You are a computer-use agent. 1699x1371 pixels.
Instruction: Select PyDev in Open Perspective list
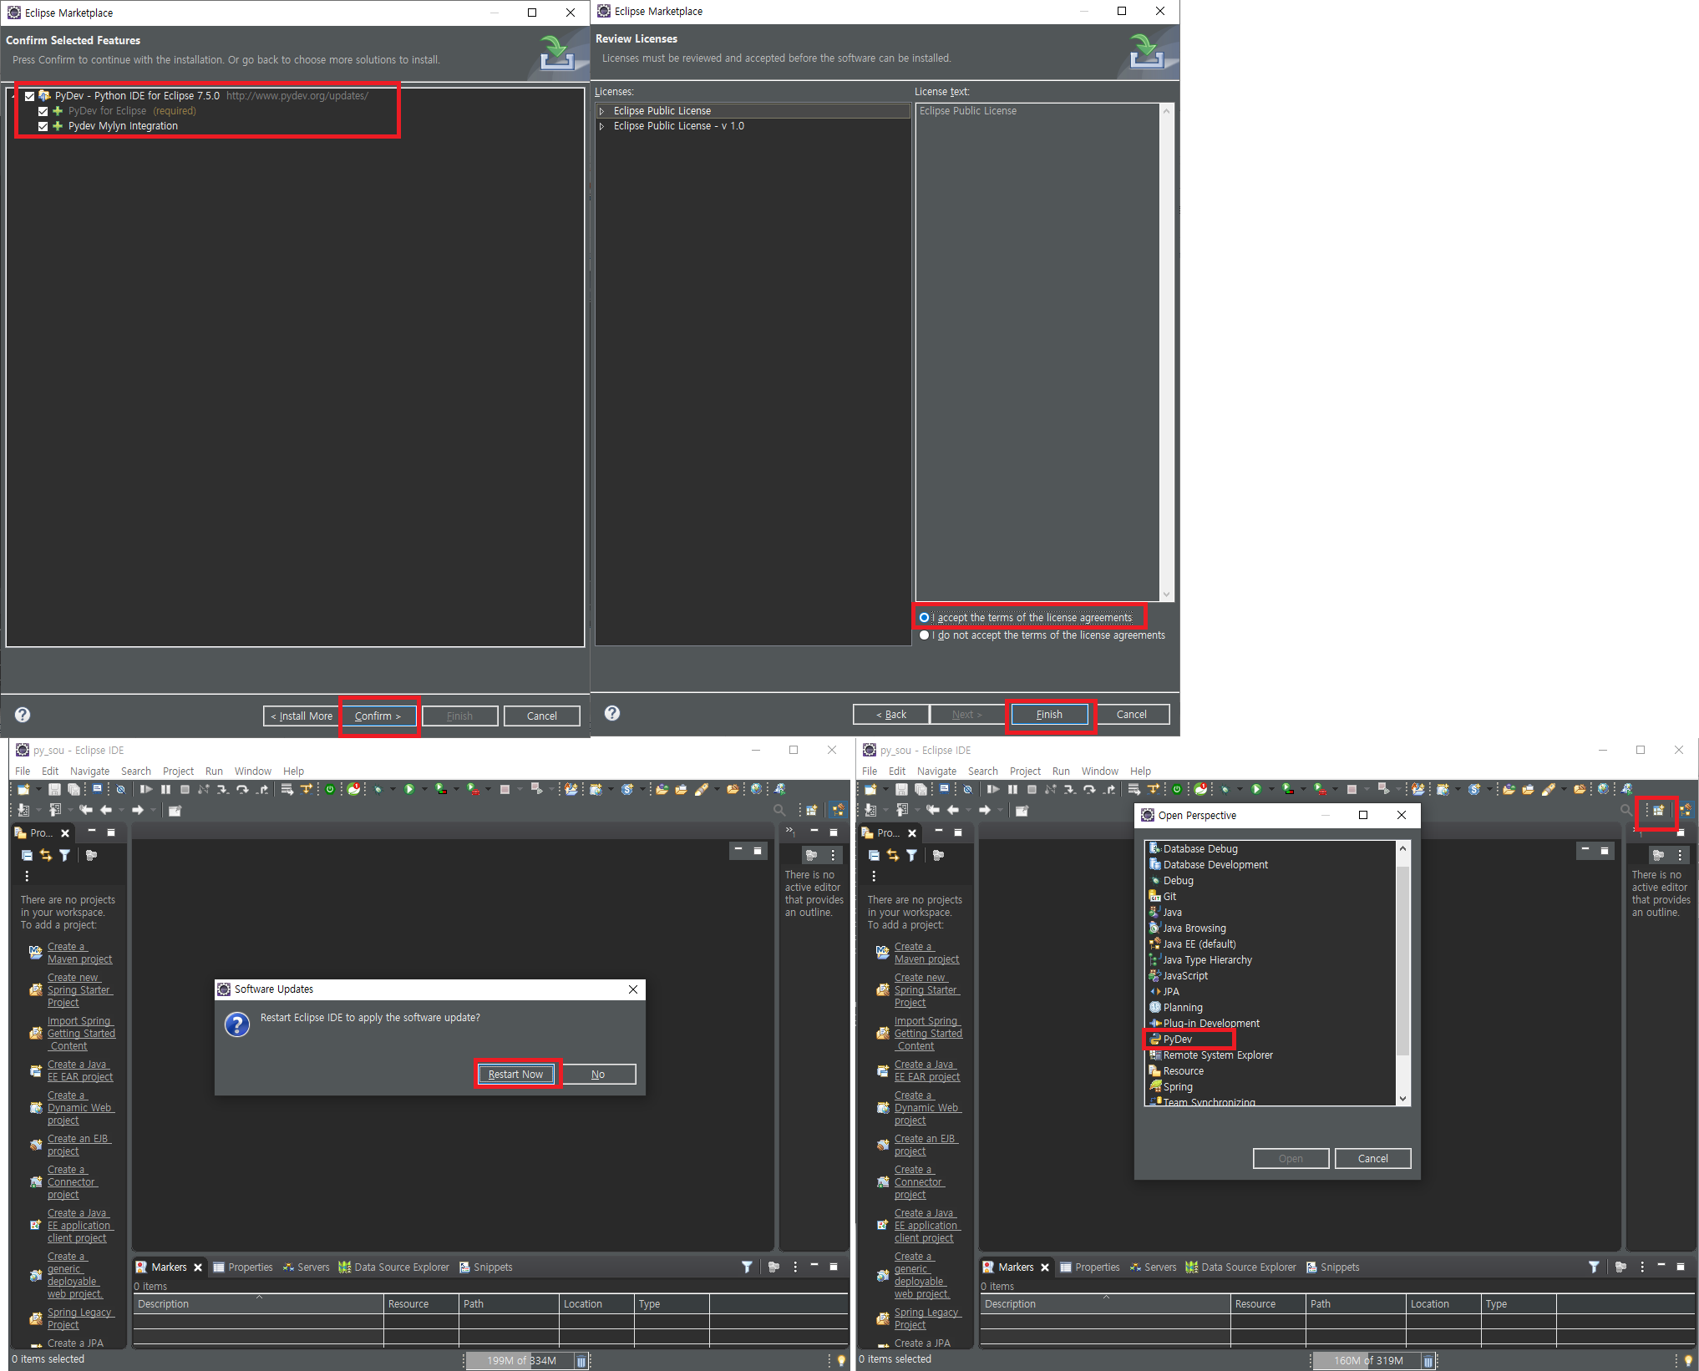click(x=1177, y=1040)
